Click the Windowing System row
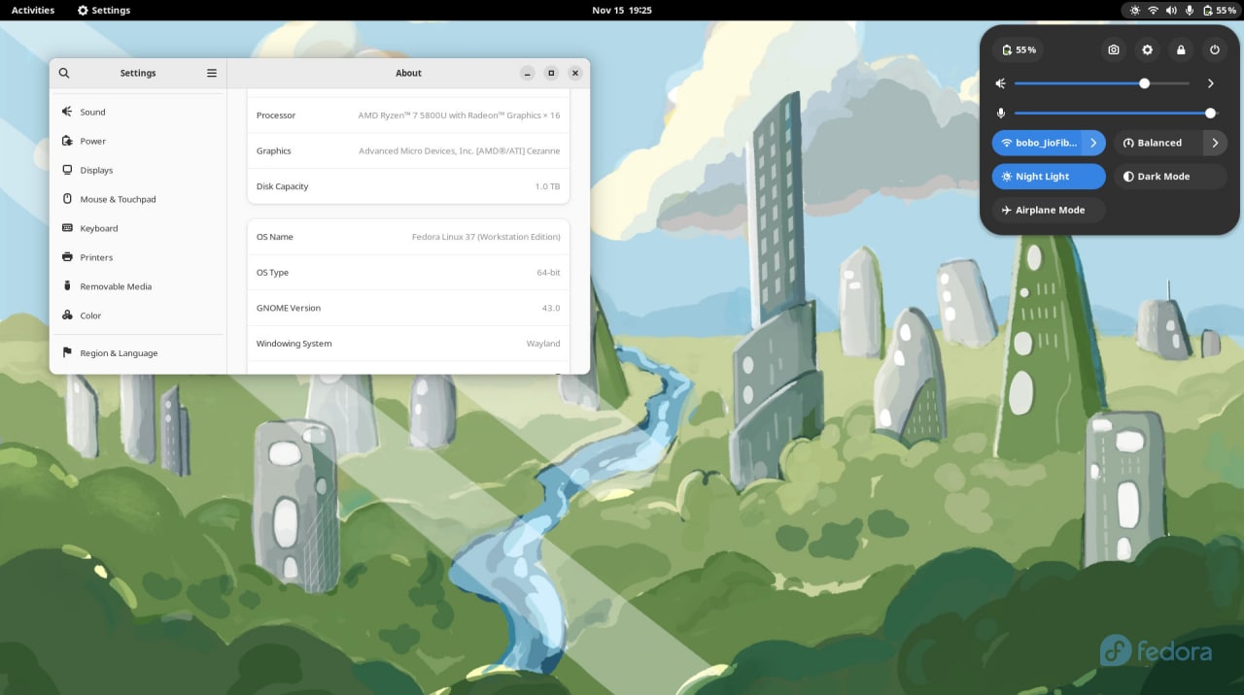Screen dimensions: 1244x695 (408, 344)
